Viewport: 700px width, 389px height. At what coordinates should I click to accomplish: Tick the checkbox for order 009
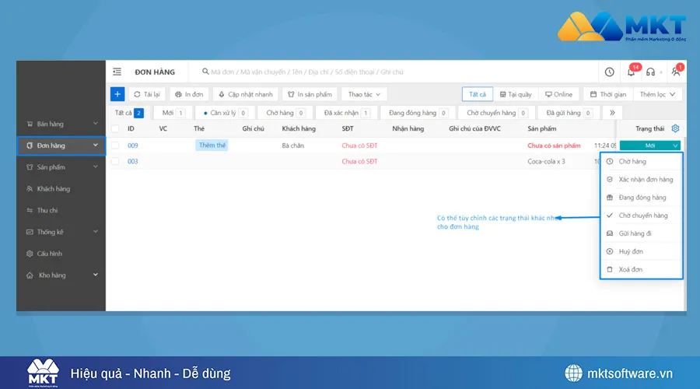point(115,145)
